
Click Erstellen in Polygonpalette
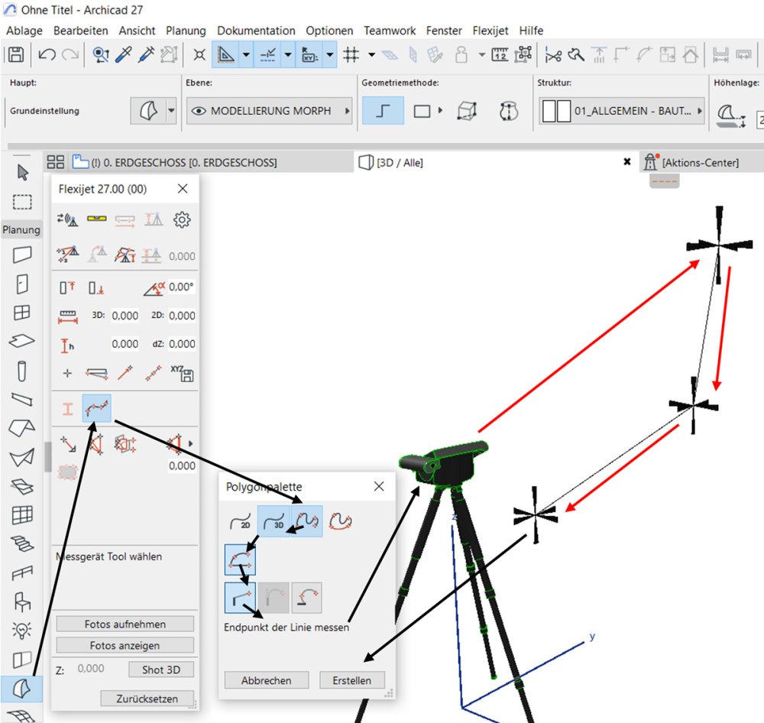pos(351,680)
